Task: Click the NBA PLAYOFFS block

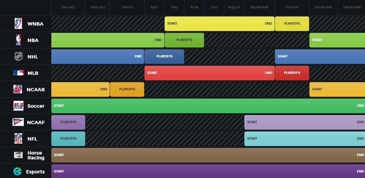Action: 184,40
